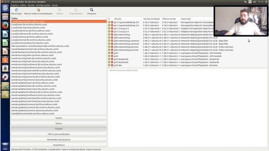Open the Arquivo menu

(x=15, y=5)
